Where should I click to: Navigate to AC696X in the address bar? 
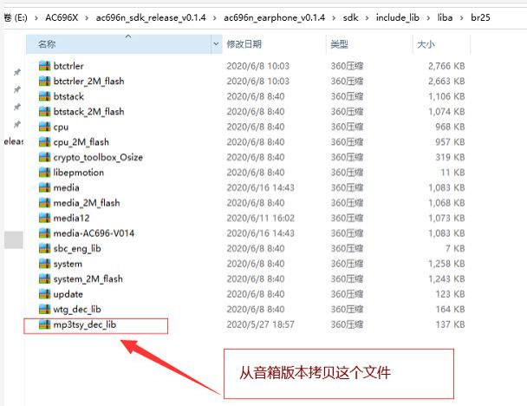click(x=62, y=18)
